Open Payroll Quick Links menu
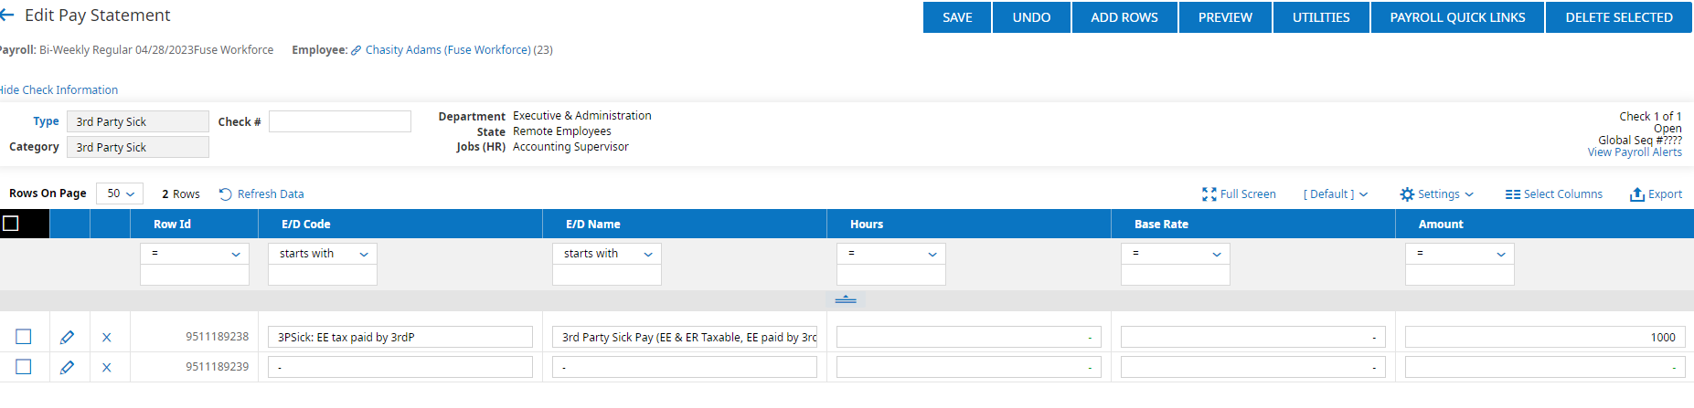 (x=1457, y=17)
